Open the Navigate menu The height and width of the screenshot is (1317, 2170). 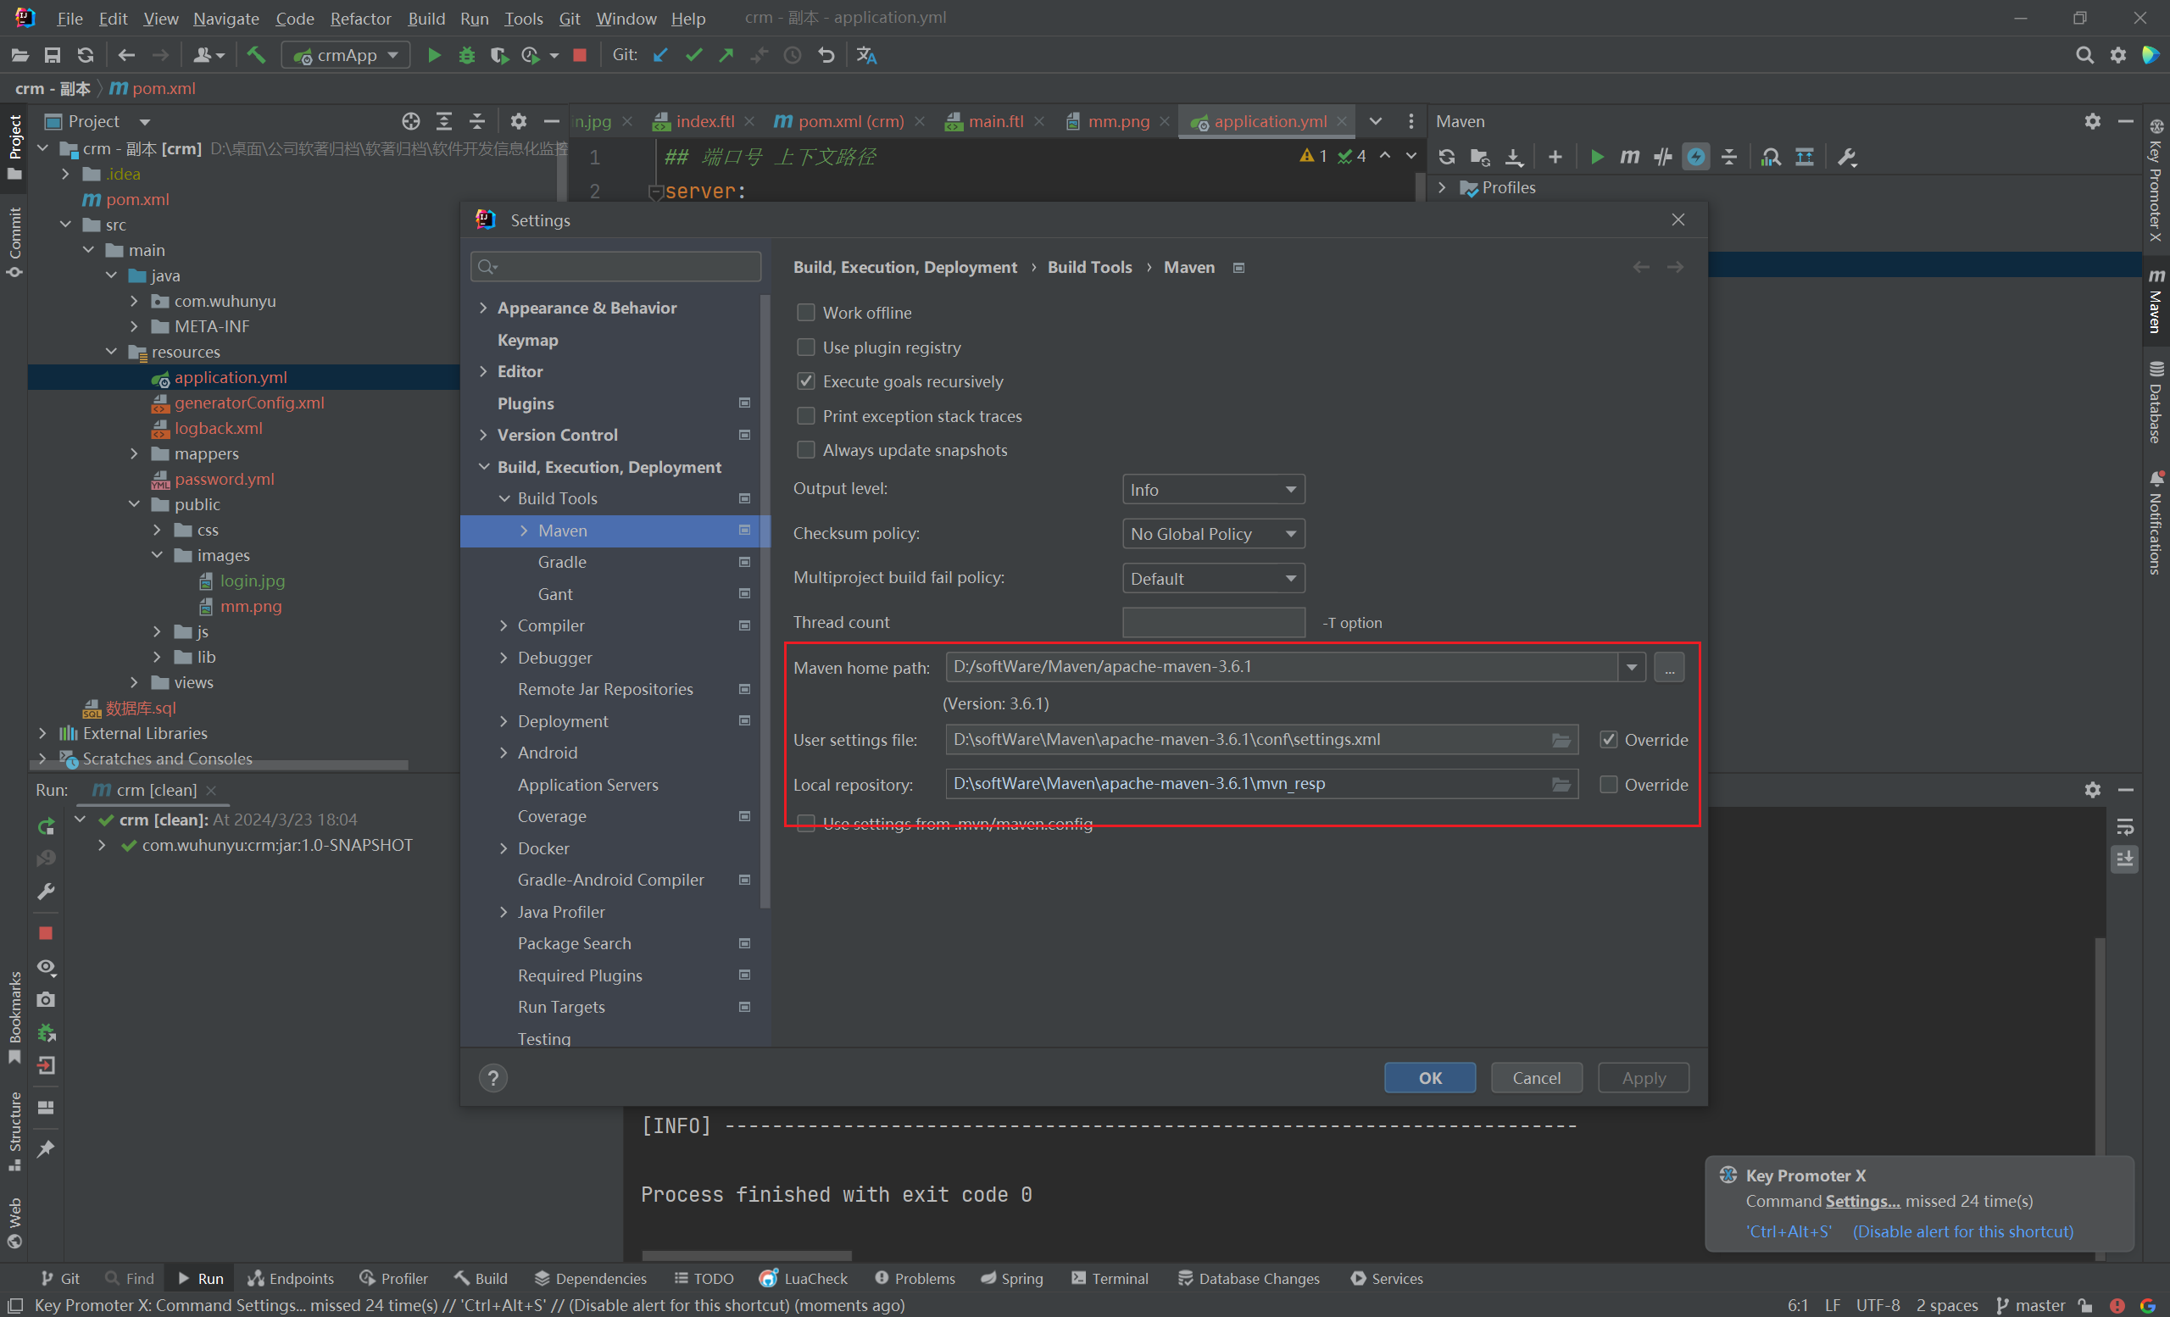[x=226, y=19]
